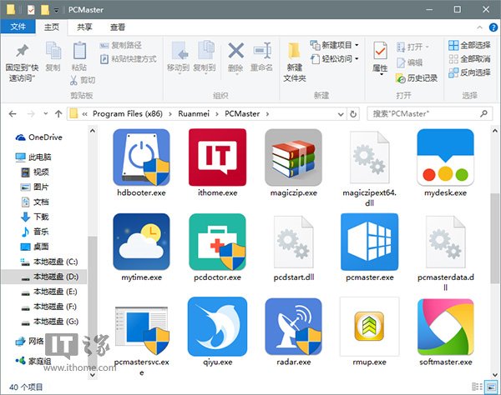Refresh the folder view

[x=353, y=114]
